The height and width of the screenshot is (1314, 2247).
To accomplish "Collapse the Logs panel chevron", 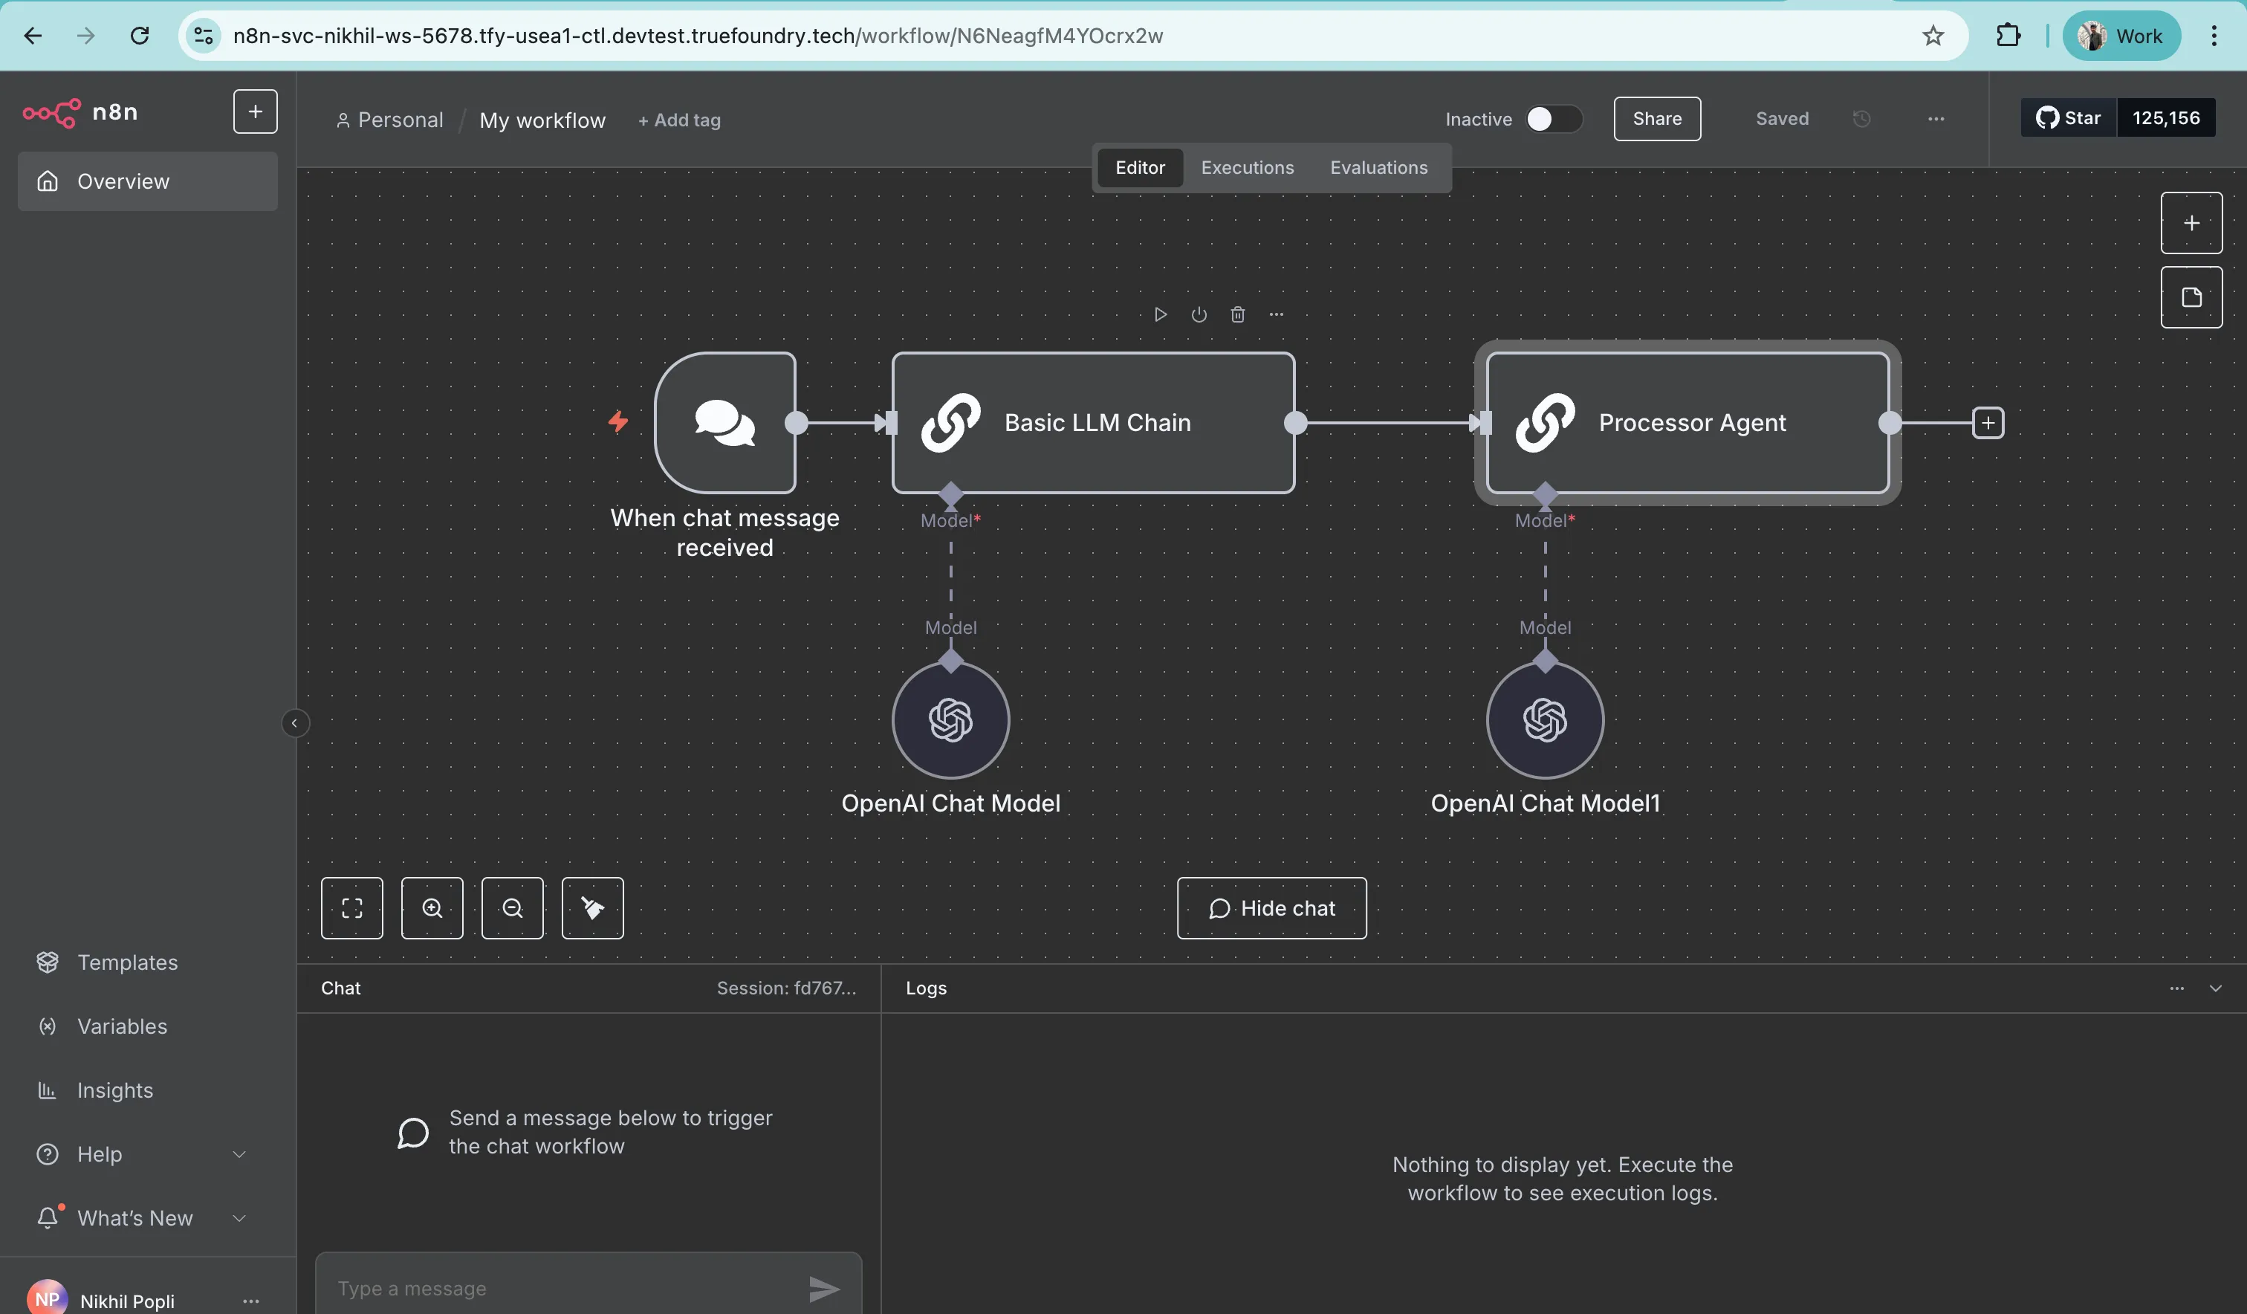I will point(2215,988).
